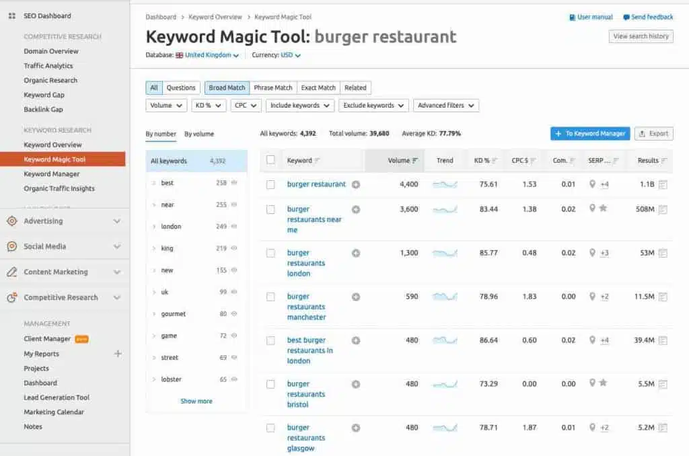Add 'best burger restaurants in london' via plus icon

(x=356, y=340)
